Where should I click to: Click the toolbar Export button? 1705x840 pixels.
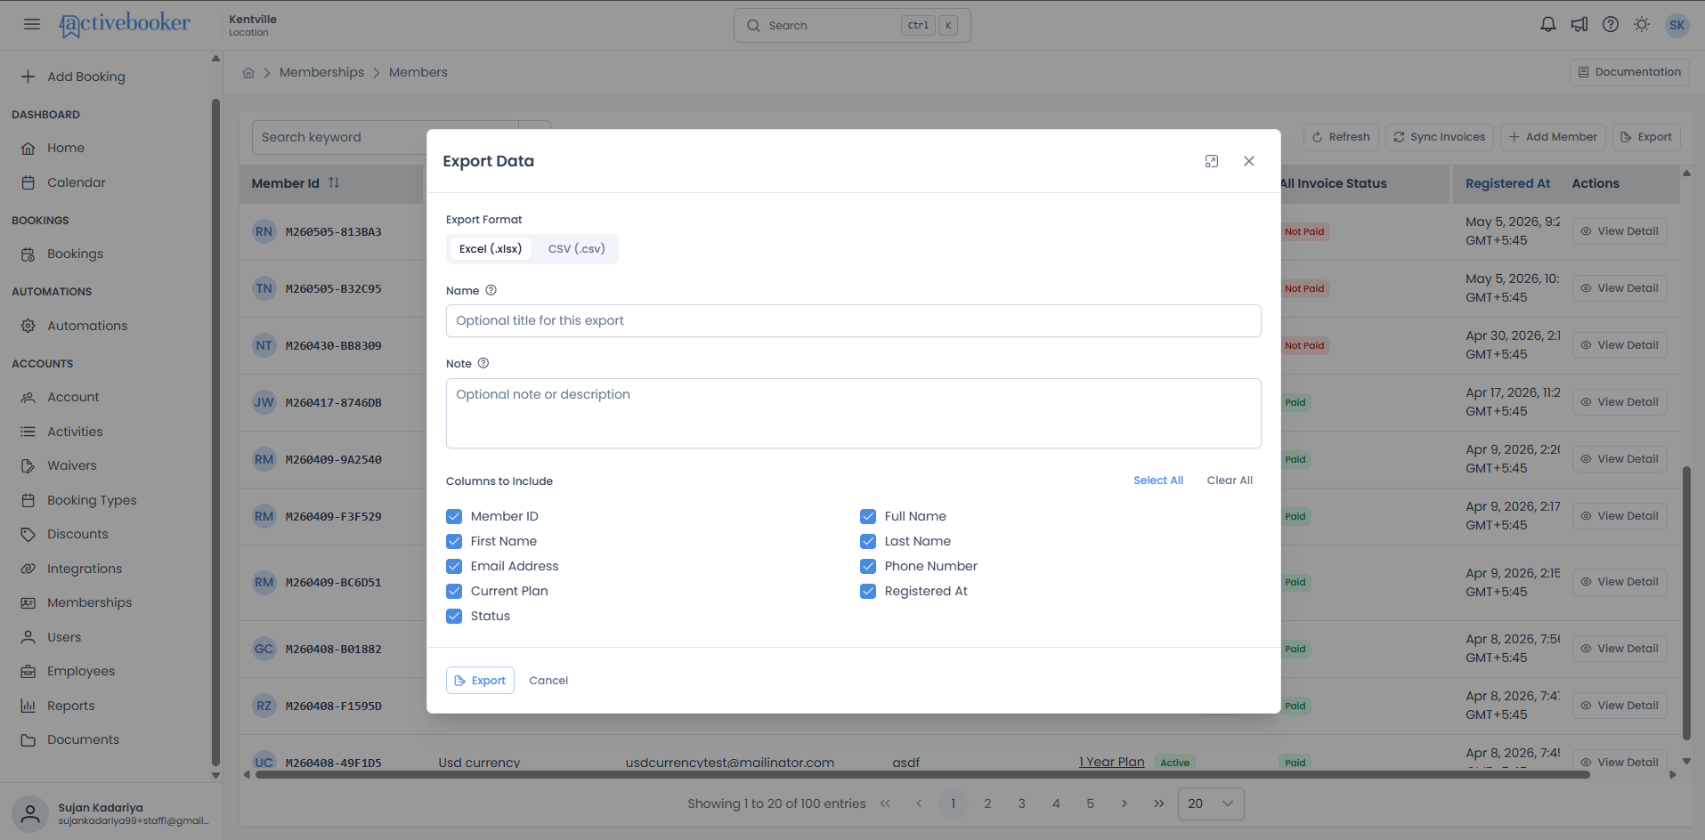click(1646, 137)
